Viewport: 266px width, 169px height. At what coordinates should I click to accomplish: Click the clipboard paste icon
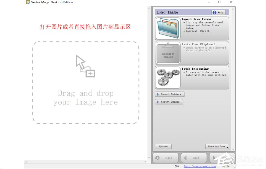coord(168,53)
